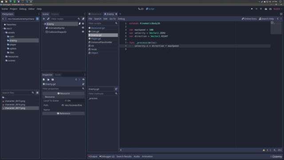Open FileSystem dock options menu

pos(39,14)
